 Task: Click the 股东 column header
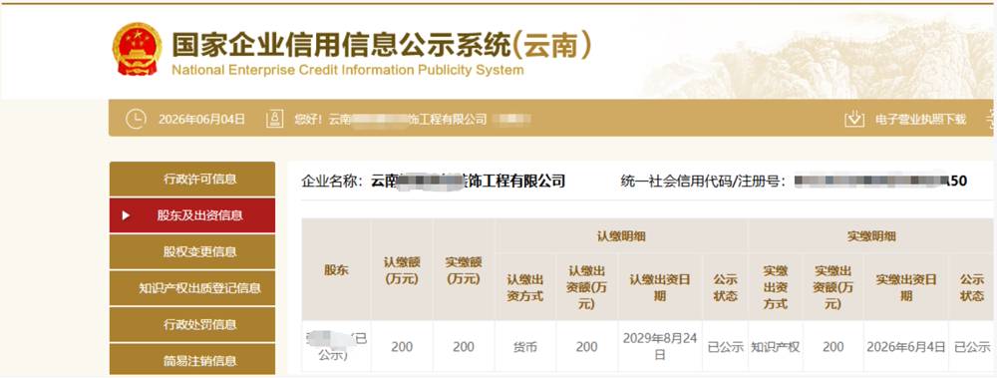(336, 270)
